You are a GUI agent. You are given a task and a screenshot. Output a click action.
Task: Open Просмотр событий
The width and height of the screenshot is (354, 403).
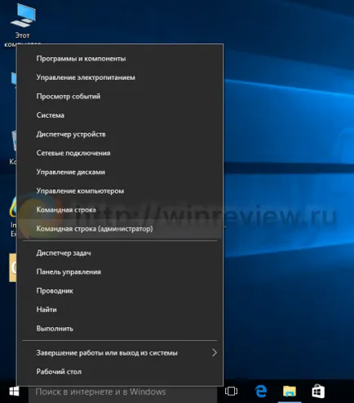click(120, 96)
